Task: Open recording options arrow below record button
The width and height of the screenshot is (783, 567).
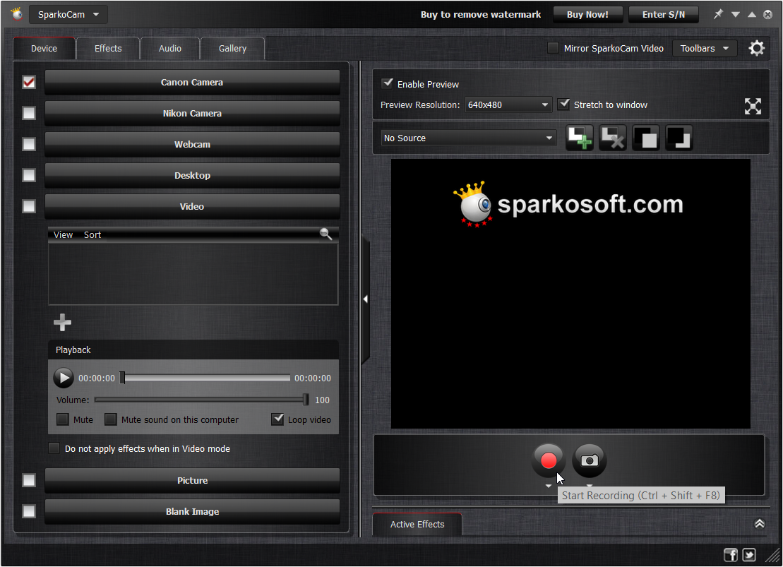Action: (549, 486)
